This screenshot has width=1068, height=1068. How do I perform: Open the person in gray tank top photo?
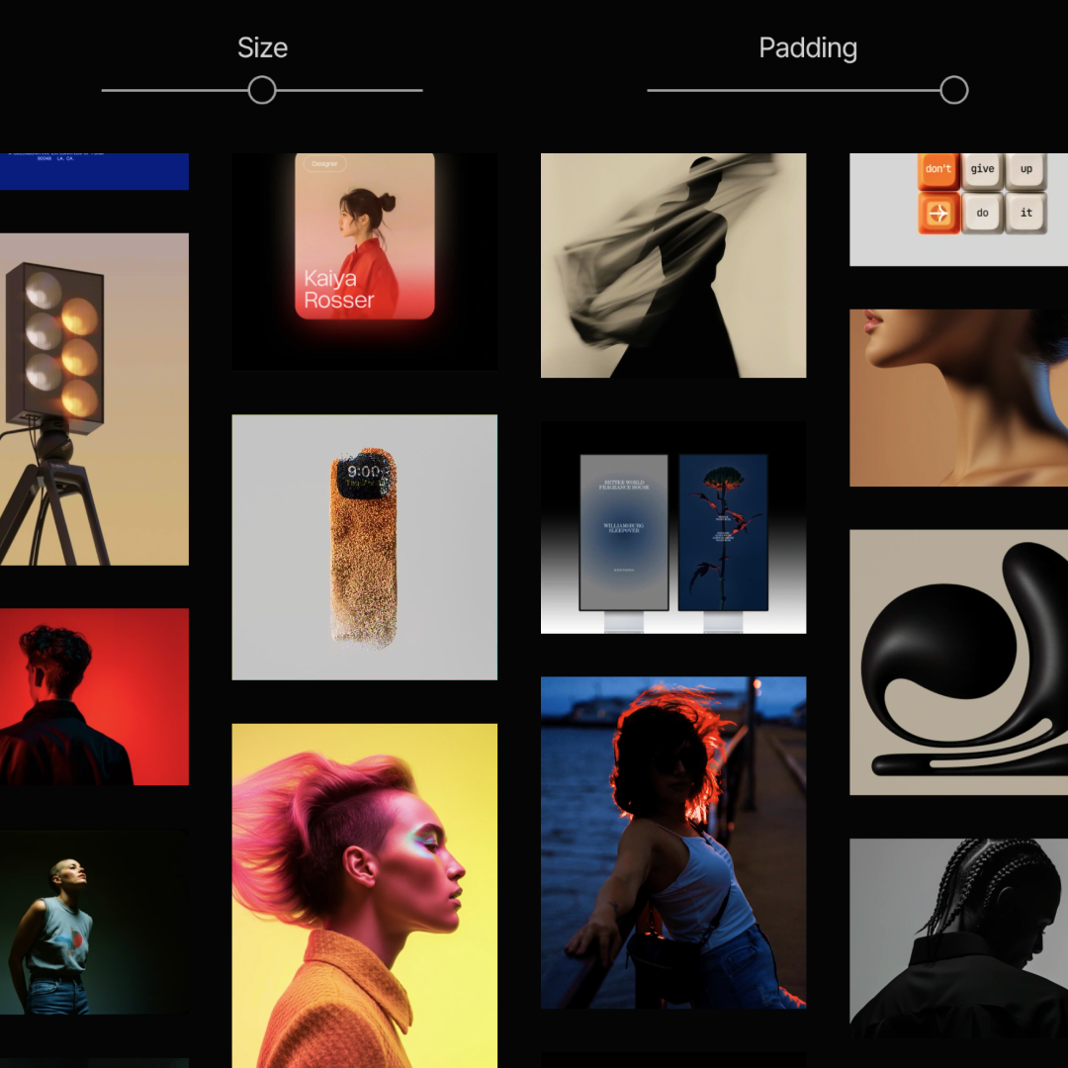(94, 922)
